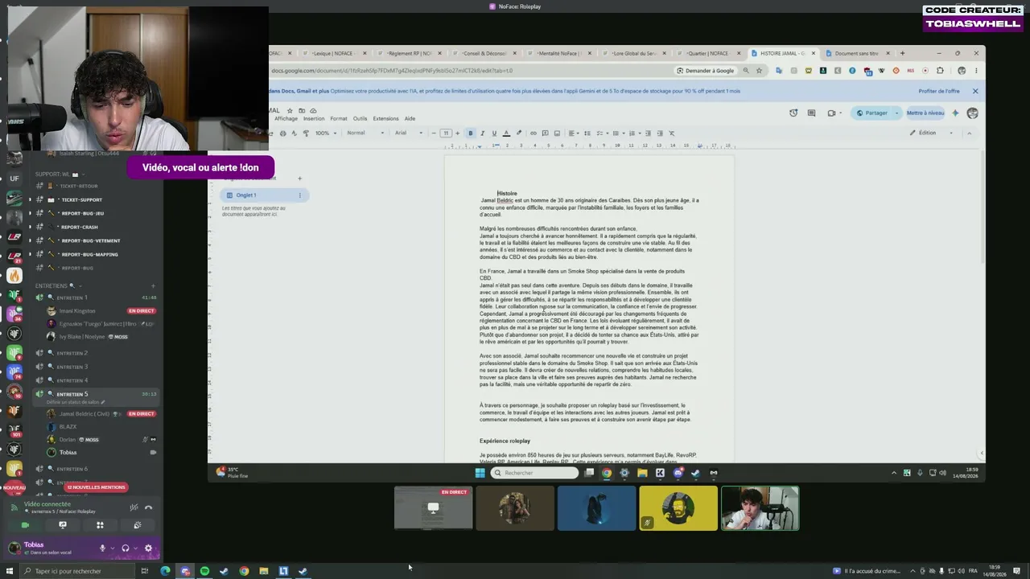Switch to the Mentalité NoFace tab
The height and width of the screenshot is (579, 1030).
point(561,53)
